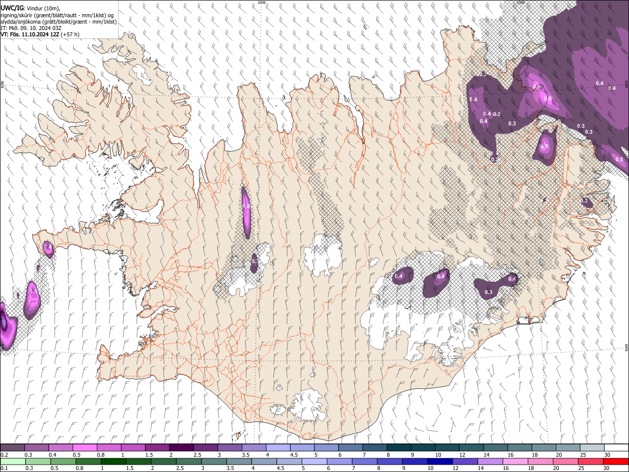Click the 'UWC/IG: Vindur (10m)' title text
629x472 pixels.
(x=30, y=8)
